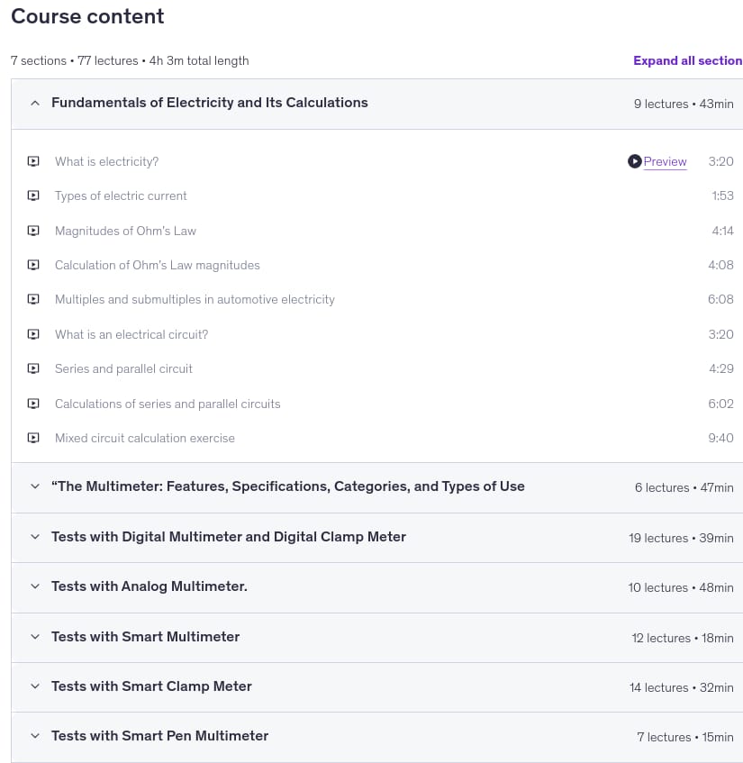Screen dimensions: 743x763
Task: Click video icon beside Calculation of Ohm's Law magnitudes
Action: 33,265
